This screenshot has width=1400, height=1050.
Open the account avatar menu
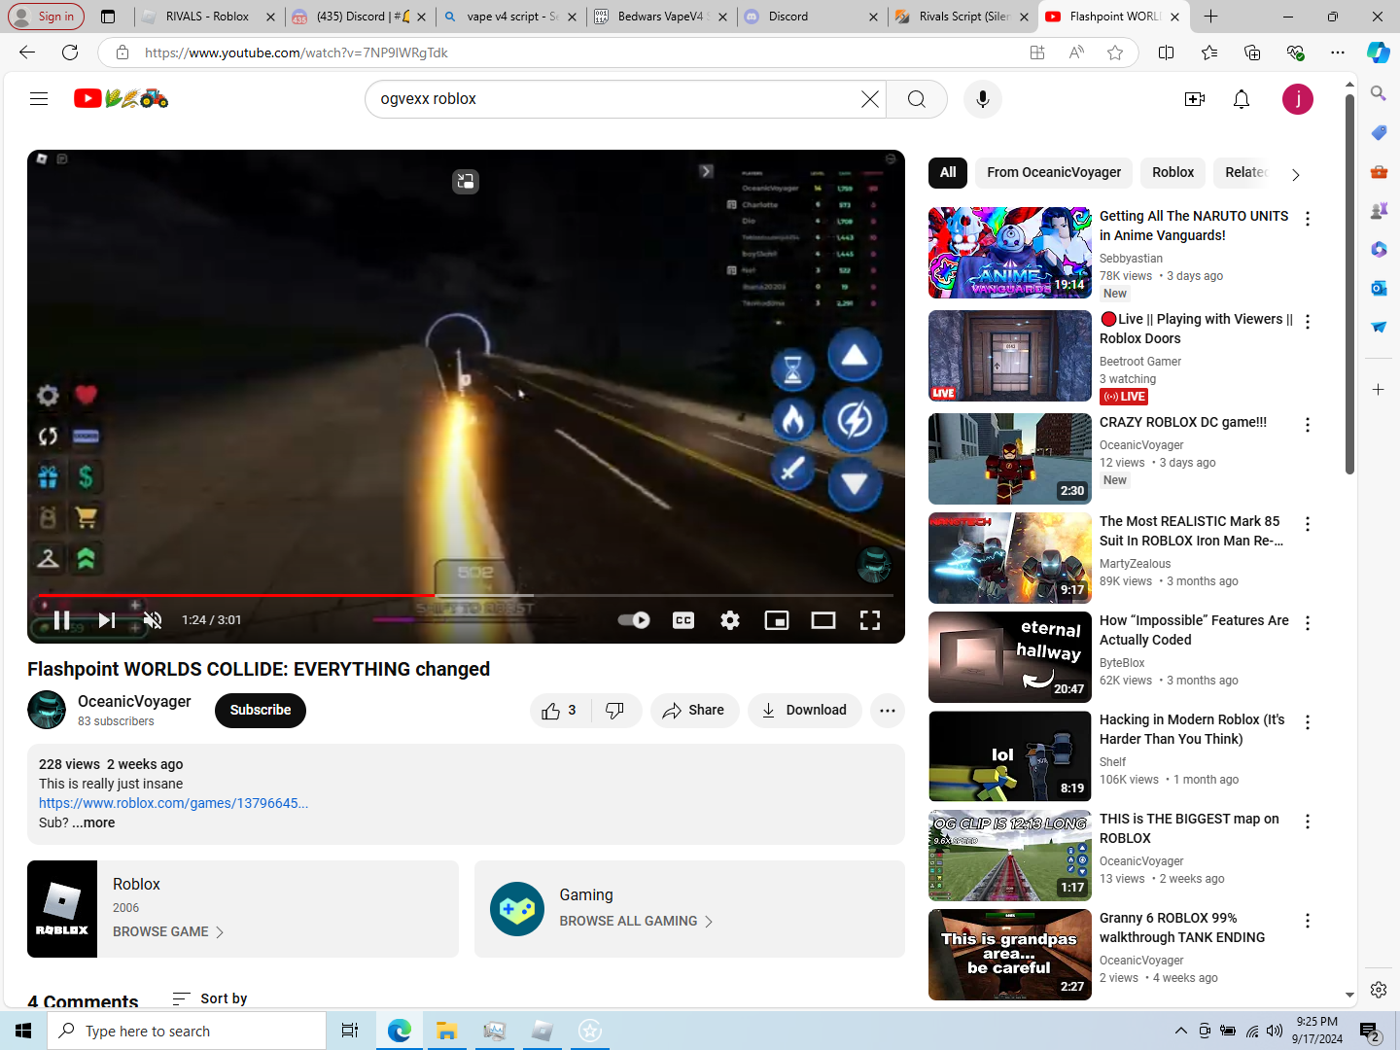1298,99
